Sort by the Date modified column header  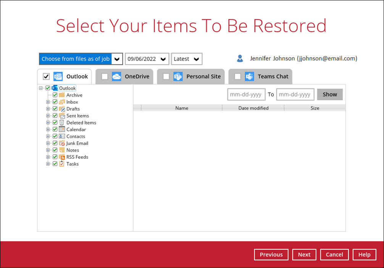coord(253,108)
